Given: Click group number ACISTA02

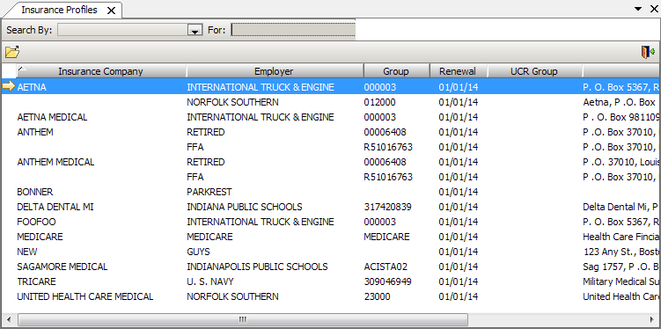Looking at the screenshot, I should (x=386, y=267).
